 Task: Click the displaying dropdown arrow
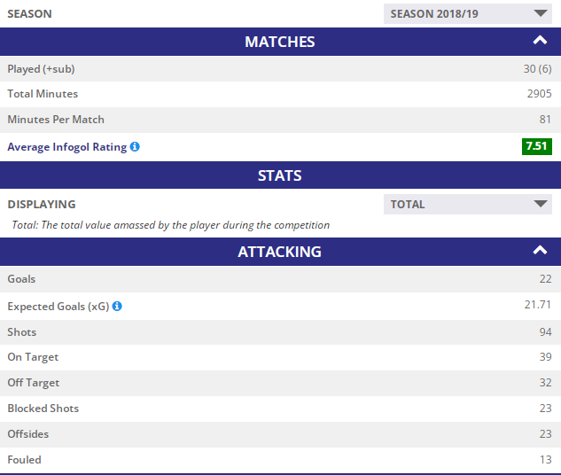pos(541,204)
